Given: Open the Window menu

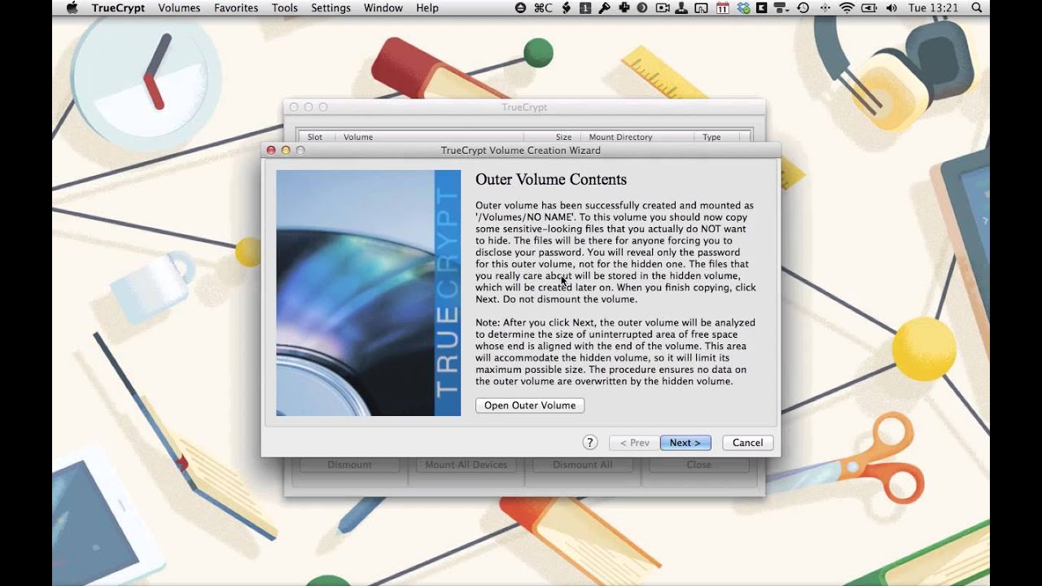Looking at the screenshot, I should [x=383, y=8].
